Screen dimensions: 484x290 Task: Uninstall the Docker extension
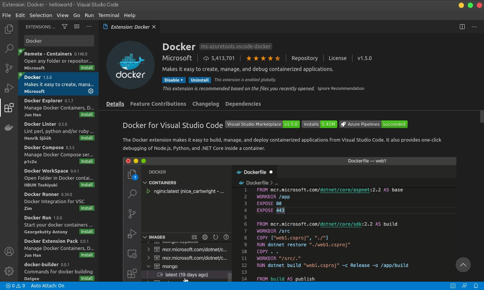pos(200,80)
